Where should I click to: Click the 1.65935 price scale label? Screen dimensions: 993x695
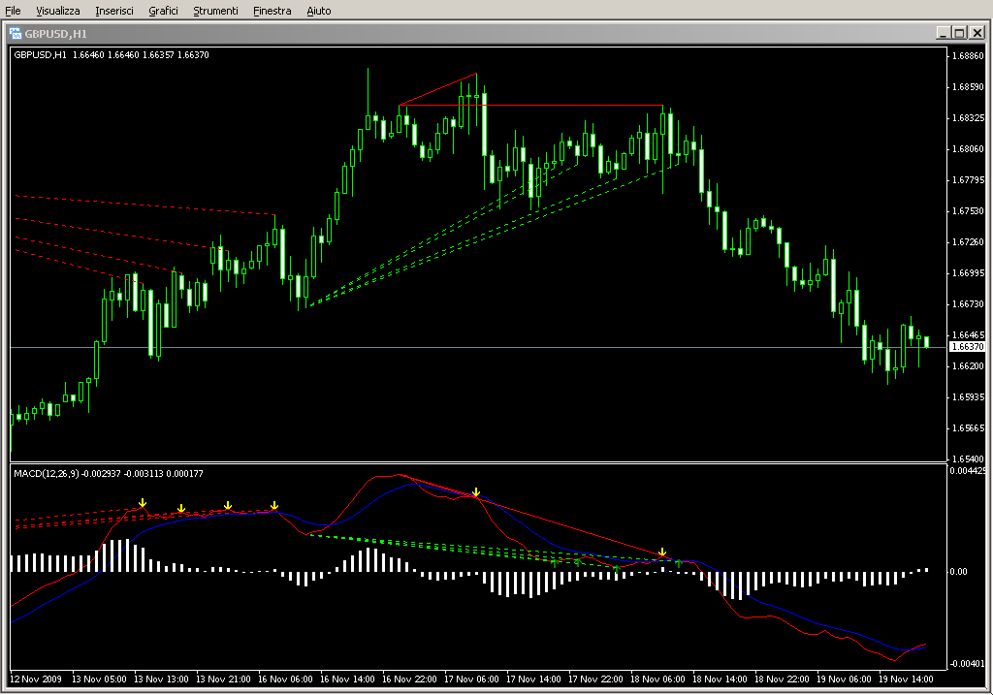coord(969,396)
